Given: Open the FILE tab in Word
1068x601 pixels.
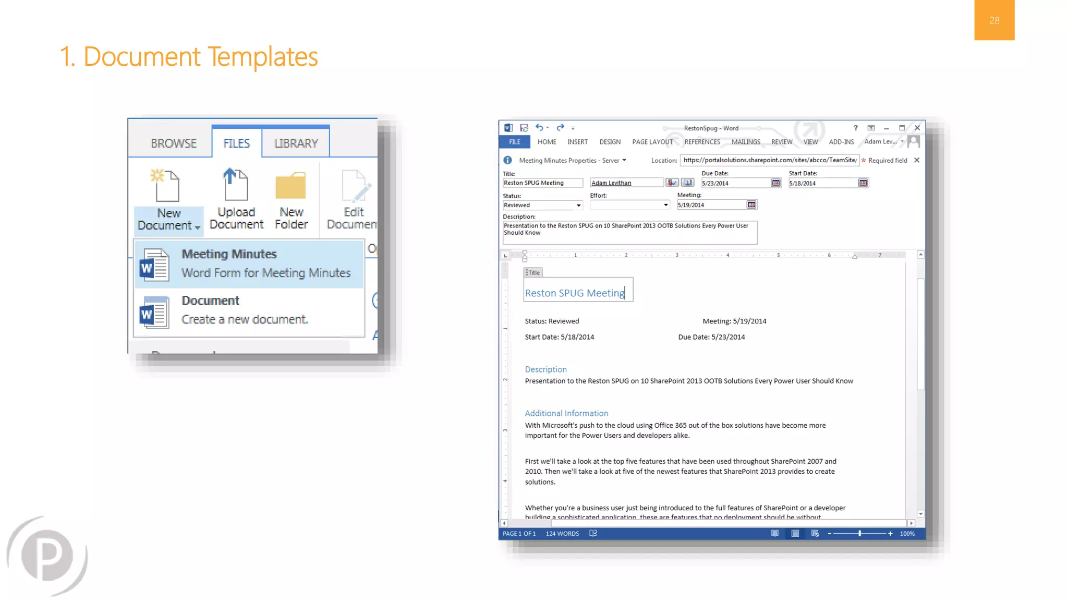Looking at the screenshot, I should tap(515, 142).
